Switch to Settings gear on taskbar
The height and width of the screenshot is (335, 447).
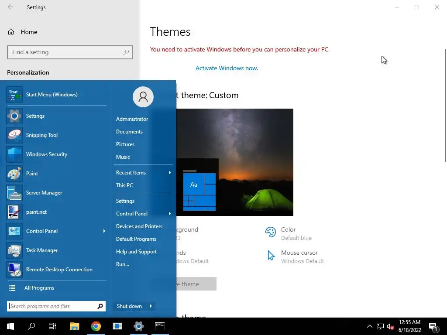pyautogui.click(x=138, y=326)
